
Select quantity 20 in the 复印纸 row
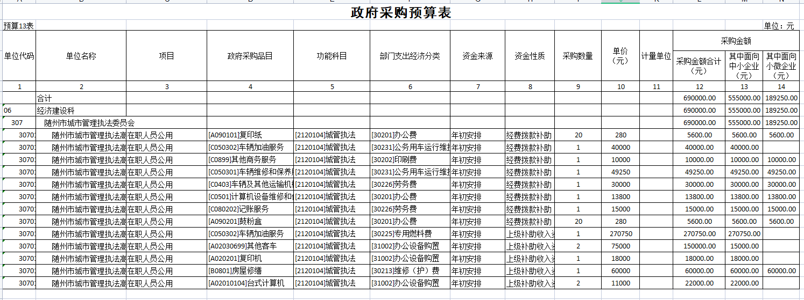[x=578, y=135]
